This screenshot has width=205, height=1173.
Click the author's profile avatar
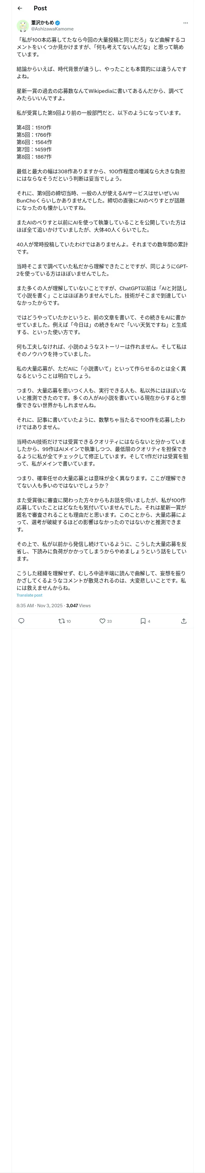(x=23, y=26)
